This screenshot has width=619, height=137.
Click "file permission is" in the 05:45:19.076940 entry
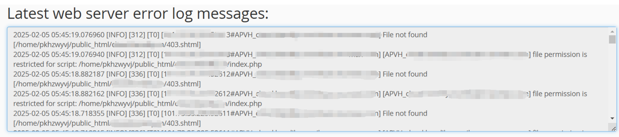pyautogui.click(x=560, y=55)
